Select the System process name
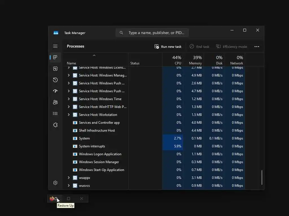The image size is (289, 216). tap(84, 138)
